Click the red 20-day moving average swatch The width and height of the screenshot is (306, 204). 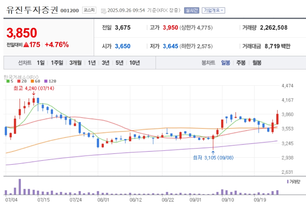[19, 81]
